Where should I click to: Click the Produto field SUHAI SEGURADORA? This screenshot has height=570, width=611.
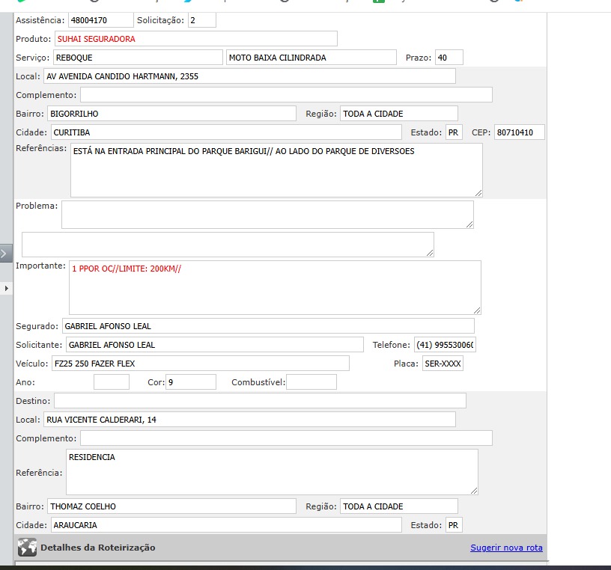tap(196, 39)
